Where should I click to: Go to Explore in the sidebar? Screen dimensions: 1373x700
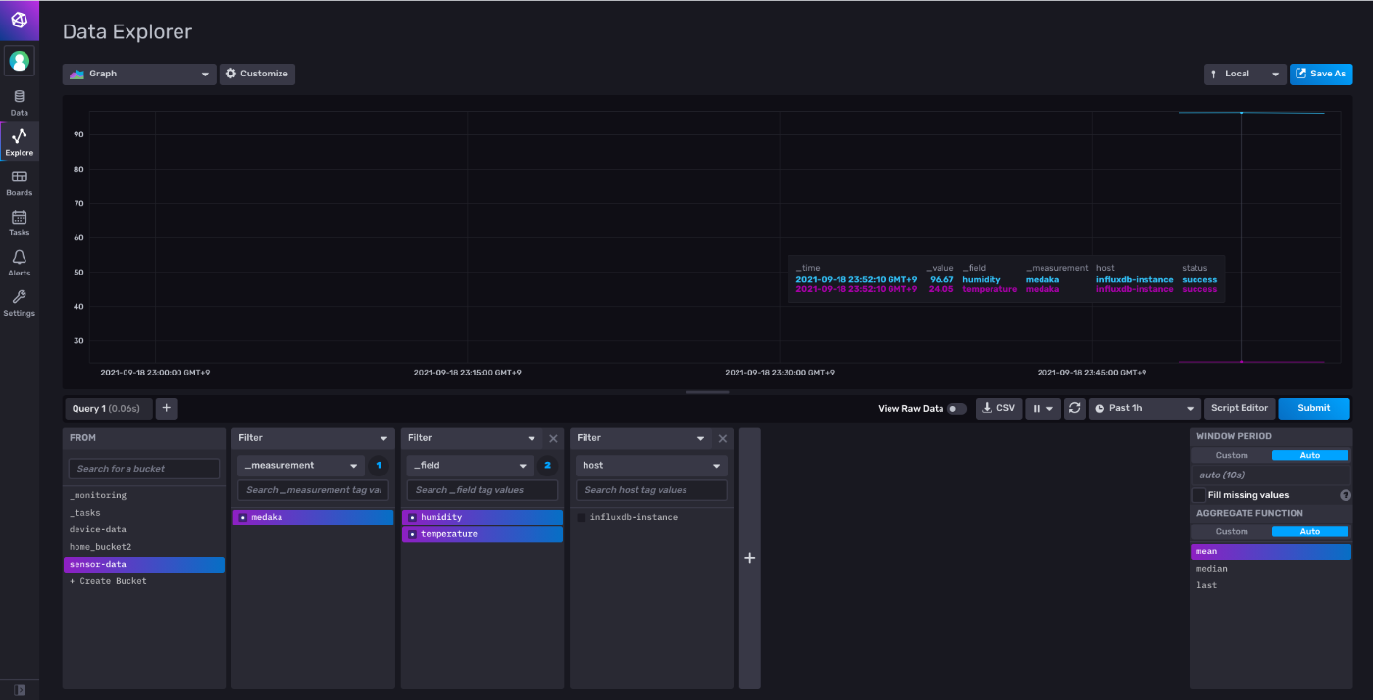[x=20, y=142]
